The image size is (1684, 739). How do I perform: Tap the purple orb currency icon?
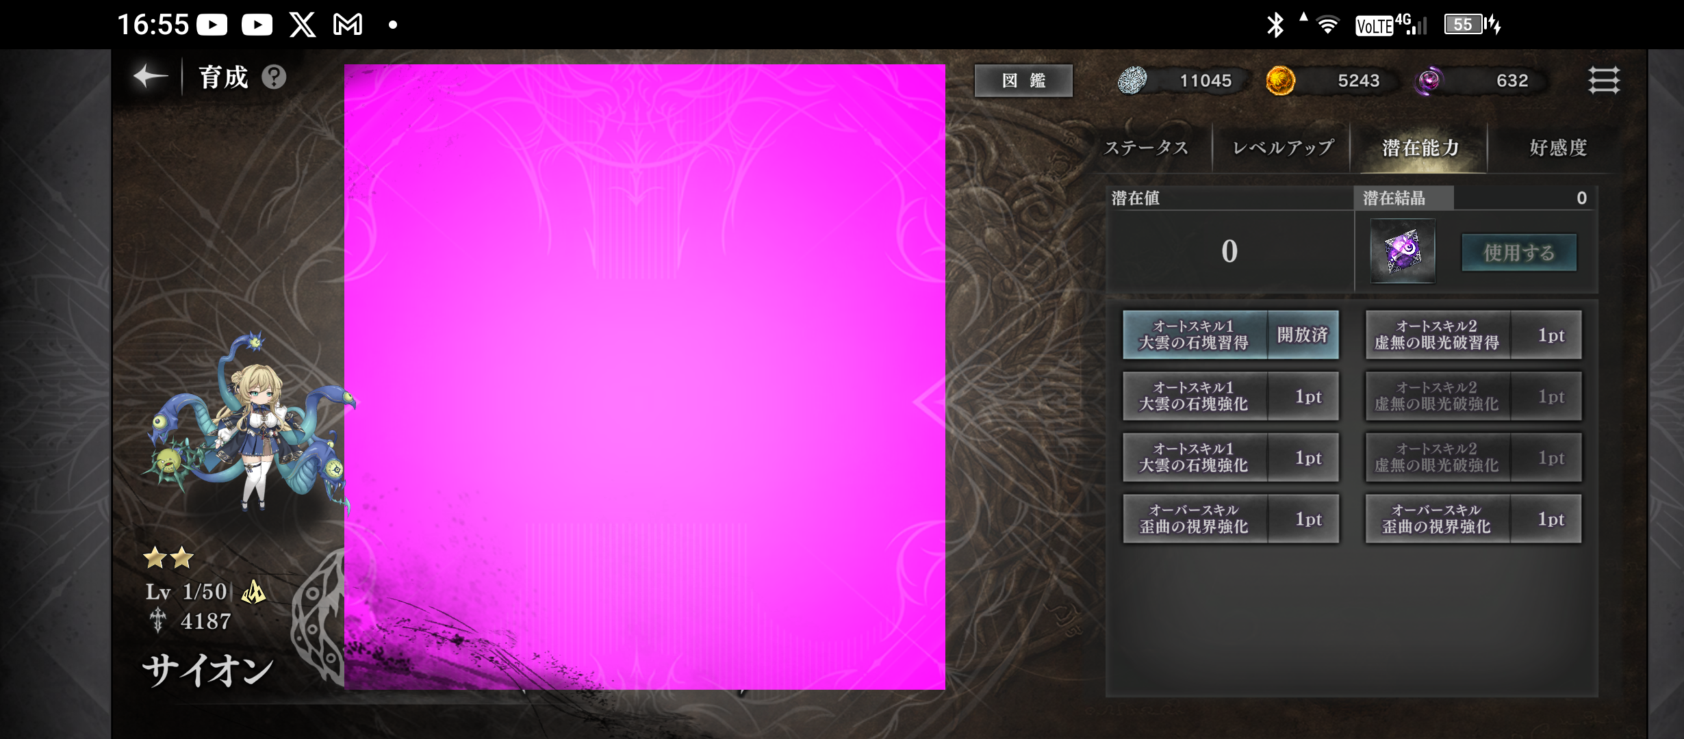(x=1429, y=81)
